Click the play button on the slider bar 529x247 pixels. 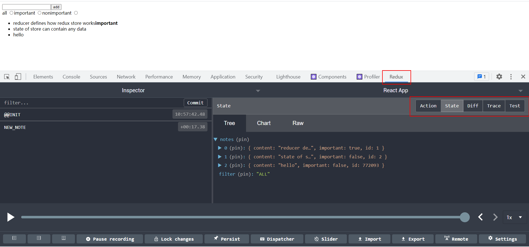(x=11, y=217)
